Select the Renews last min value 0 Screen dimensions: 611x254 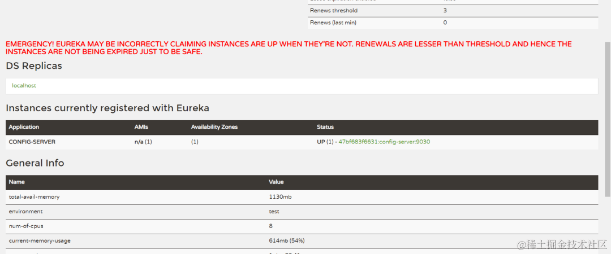pyautogui.click(x=445, y=23)
